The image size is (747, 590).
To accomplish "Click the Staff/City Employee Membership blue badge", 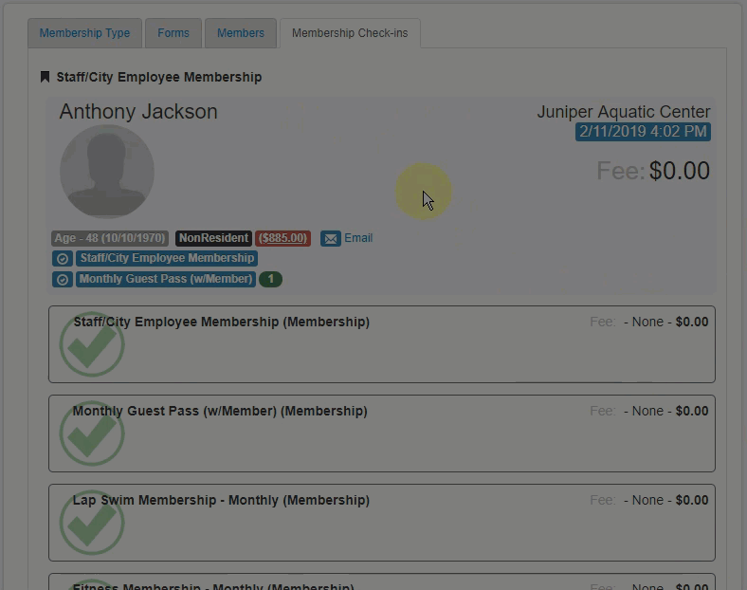I will click(167, 258).
